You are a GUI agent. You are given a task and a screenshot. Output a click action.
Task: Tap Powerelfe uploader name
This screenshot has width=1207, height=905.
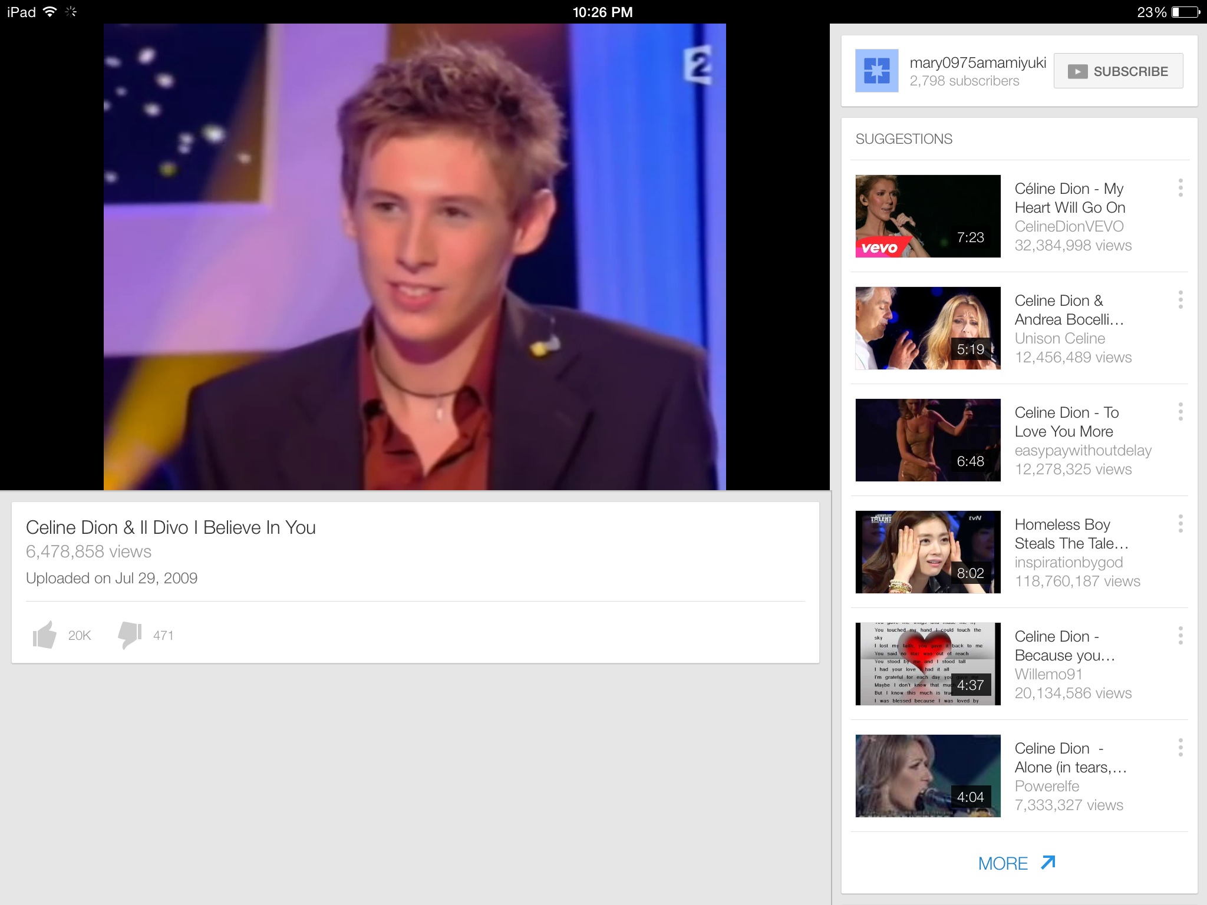(x=1047, y=786)
